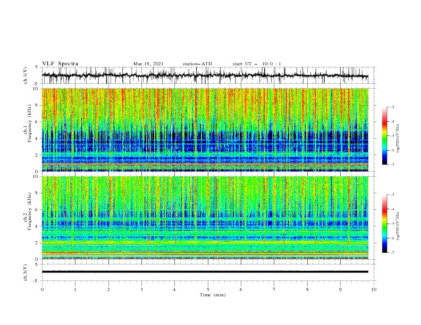Click the ch.1 waveform trace panel
The height and width of the screenshot is (325, 421).
[x=209, y=75]
